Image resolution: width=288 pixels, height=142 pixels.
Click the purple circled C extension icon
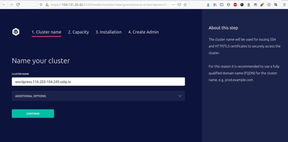click(269, 5)
